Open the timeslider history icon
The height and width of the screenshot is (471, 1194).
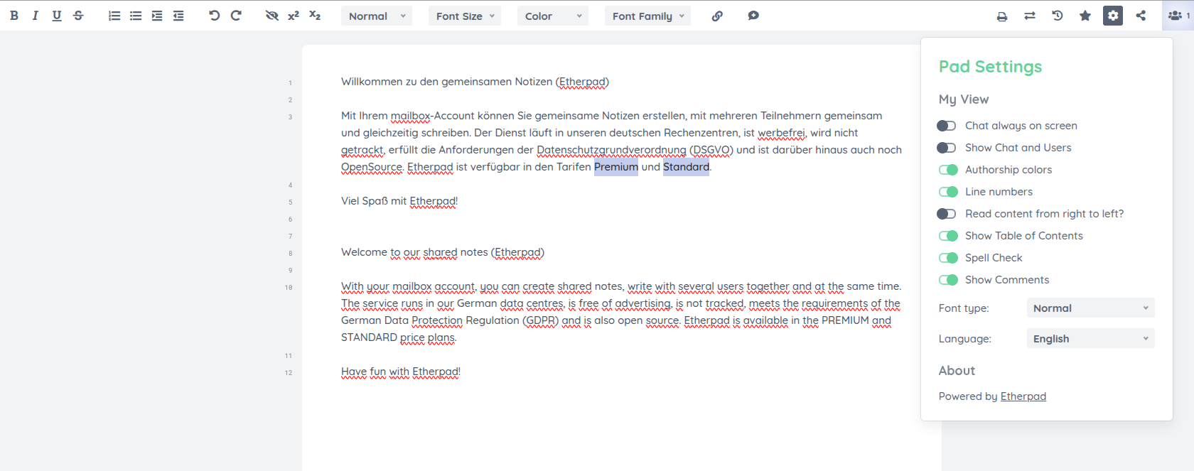coord(1057,16)
